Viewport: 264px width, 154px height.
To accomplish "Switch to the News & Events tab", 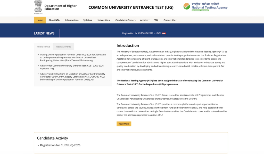I will (63, 47).
